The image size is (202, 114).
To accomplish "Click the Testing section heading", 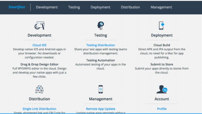I will point(101,35).
